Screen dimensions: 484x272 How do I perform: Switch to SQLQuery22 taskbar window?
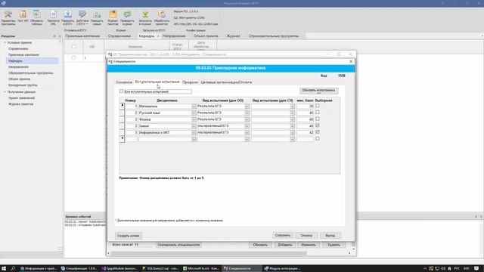(160, 269)
